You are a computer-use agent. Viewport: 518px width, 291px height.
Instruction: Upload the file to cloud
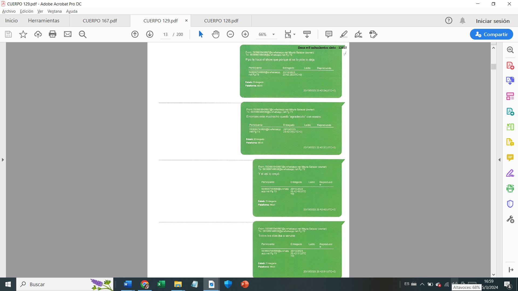[x=38, y=34]
